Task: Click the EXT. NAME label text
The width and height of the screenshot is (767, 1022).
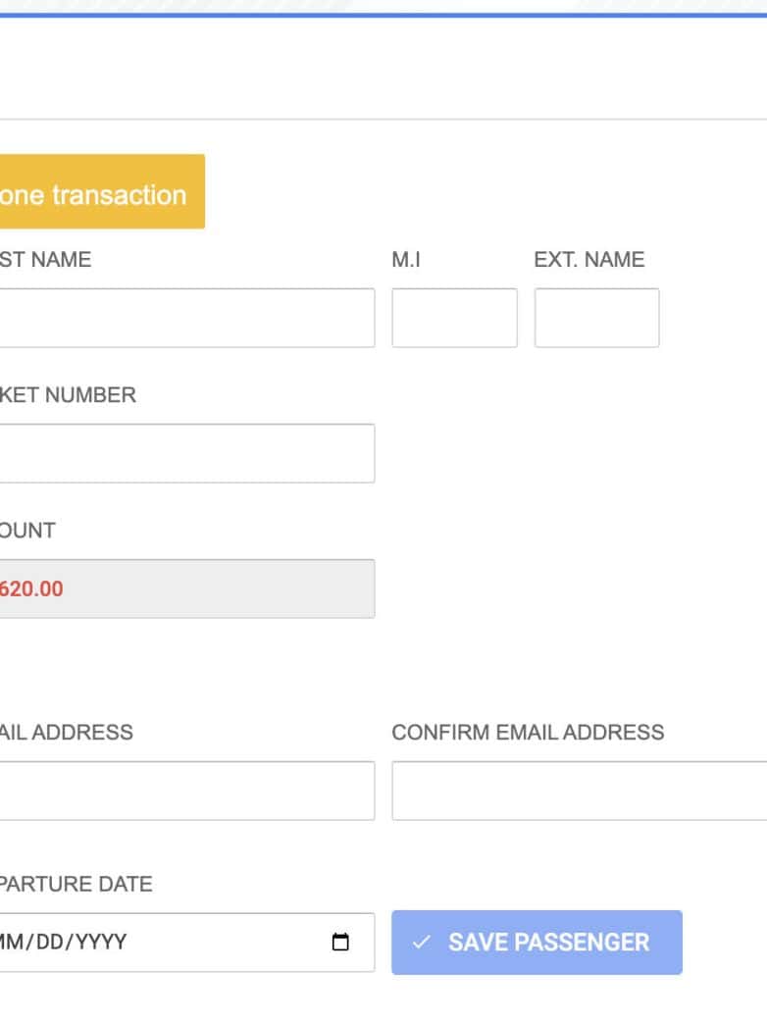Action: (x=589, y=260)
